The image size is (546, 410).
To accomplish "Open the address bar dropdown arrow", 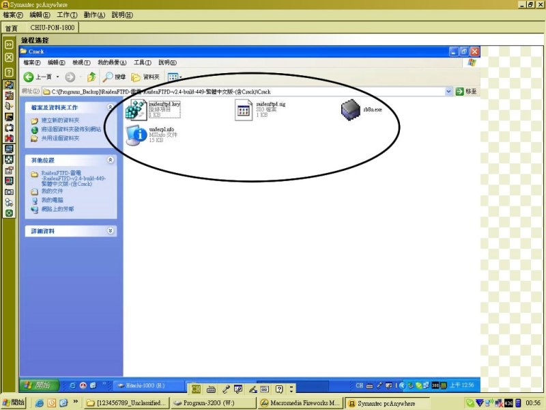I will pos(448,92).
